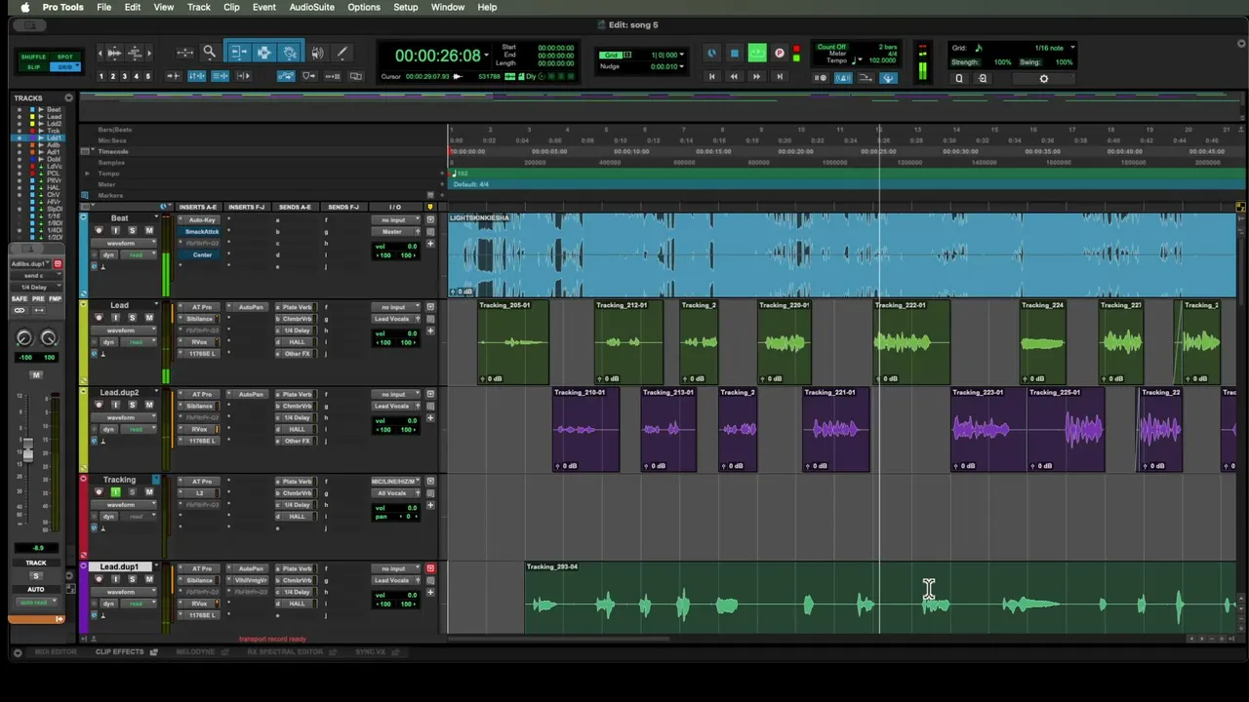Image resolution: width=1249 pixels, height=702 pixels.
Task: Return to zero in transport
Action: pos(711,77)
